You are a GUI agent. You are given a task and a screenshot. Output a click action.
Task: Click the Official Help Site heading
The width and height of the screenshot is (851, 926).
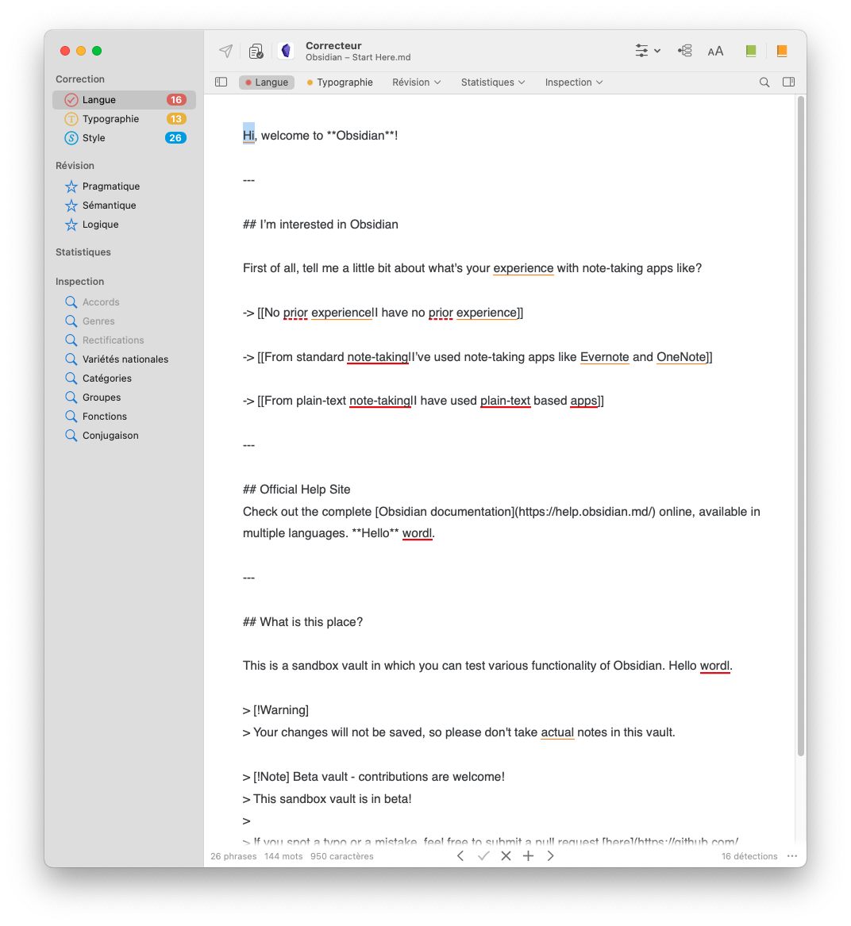[x=297, y=489]
